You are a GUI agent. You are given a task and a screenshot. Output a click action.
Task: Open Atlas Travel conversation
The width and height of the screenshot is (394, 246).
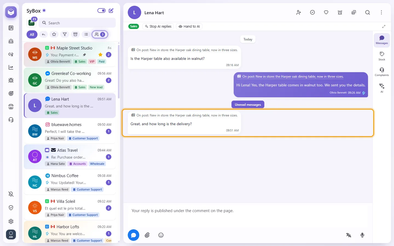pyautogui.click(x=70, y=157)
